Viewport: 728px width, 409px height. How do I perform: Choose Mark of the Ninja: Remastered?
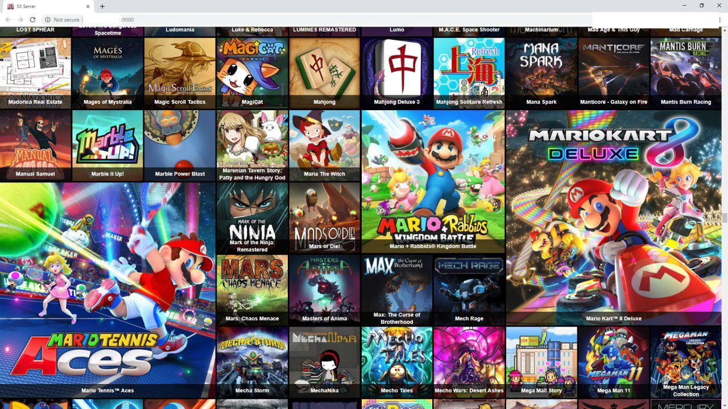pos(252,218)
